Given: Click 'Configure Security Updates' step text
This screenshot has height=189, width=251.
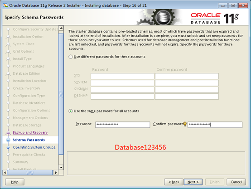Looking at the screenshot, I should [x=35, y=29].
